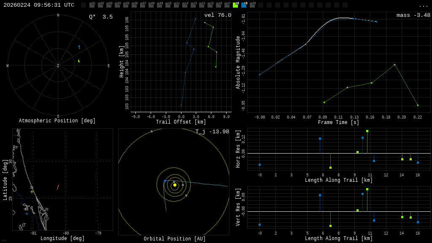Select station indicator 17

click(227, 5)
